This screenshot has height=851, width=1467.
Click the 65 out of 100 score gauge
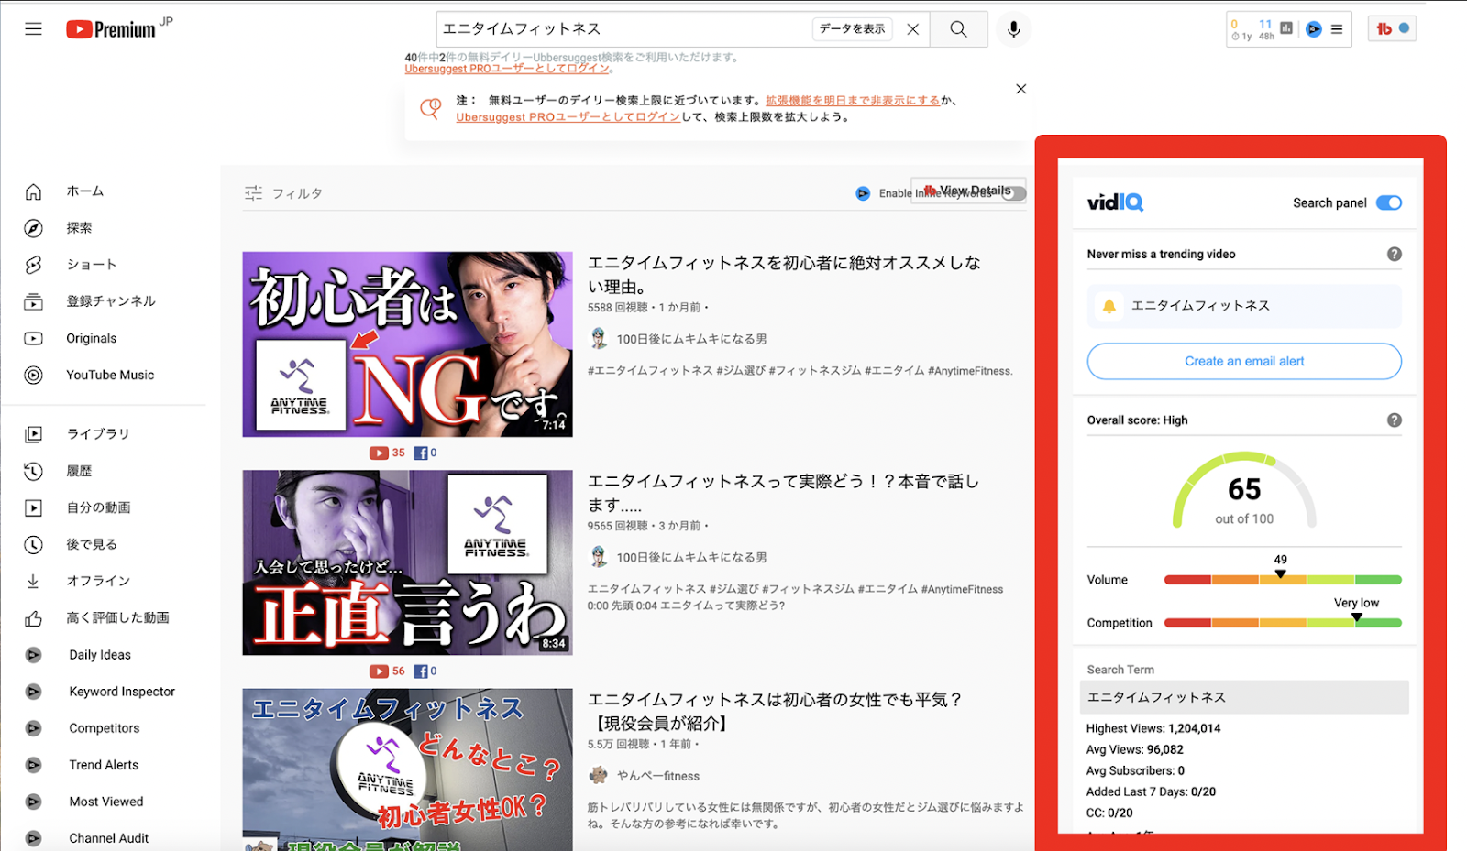click(x=1244, y=492)
